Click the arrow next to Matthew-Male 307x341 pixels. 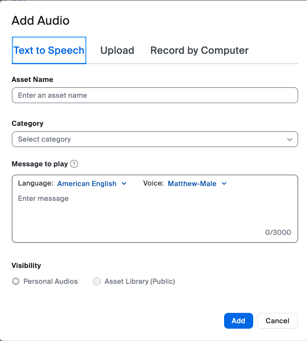point(224,184)
